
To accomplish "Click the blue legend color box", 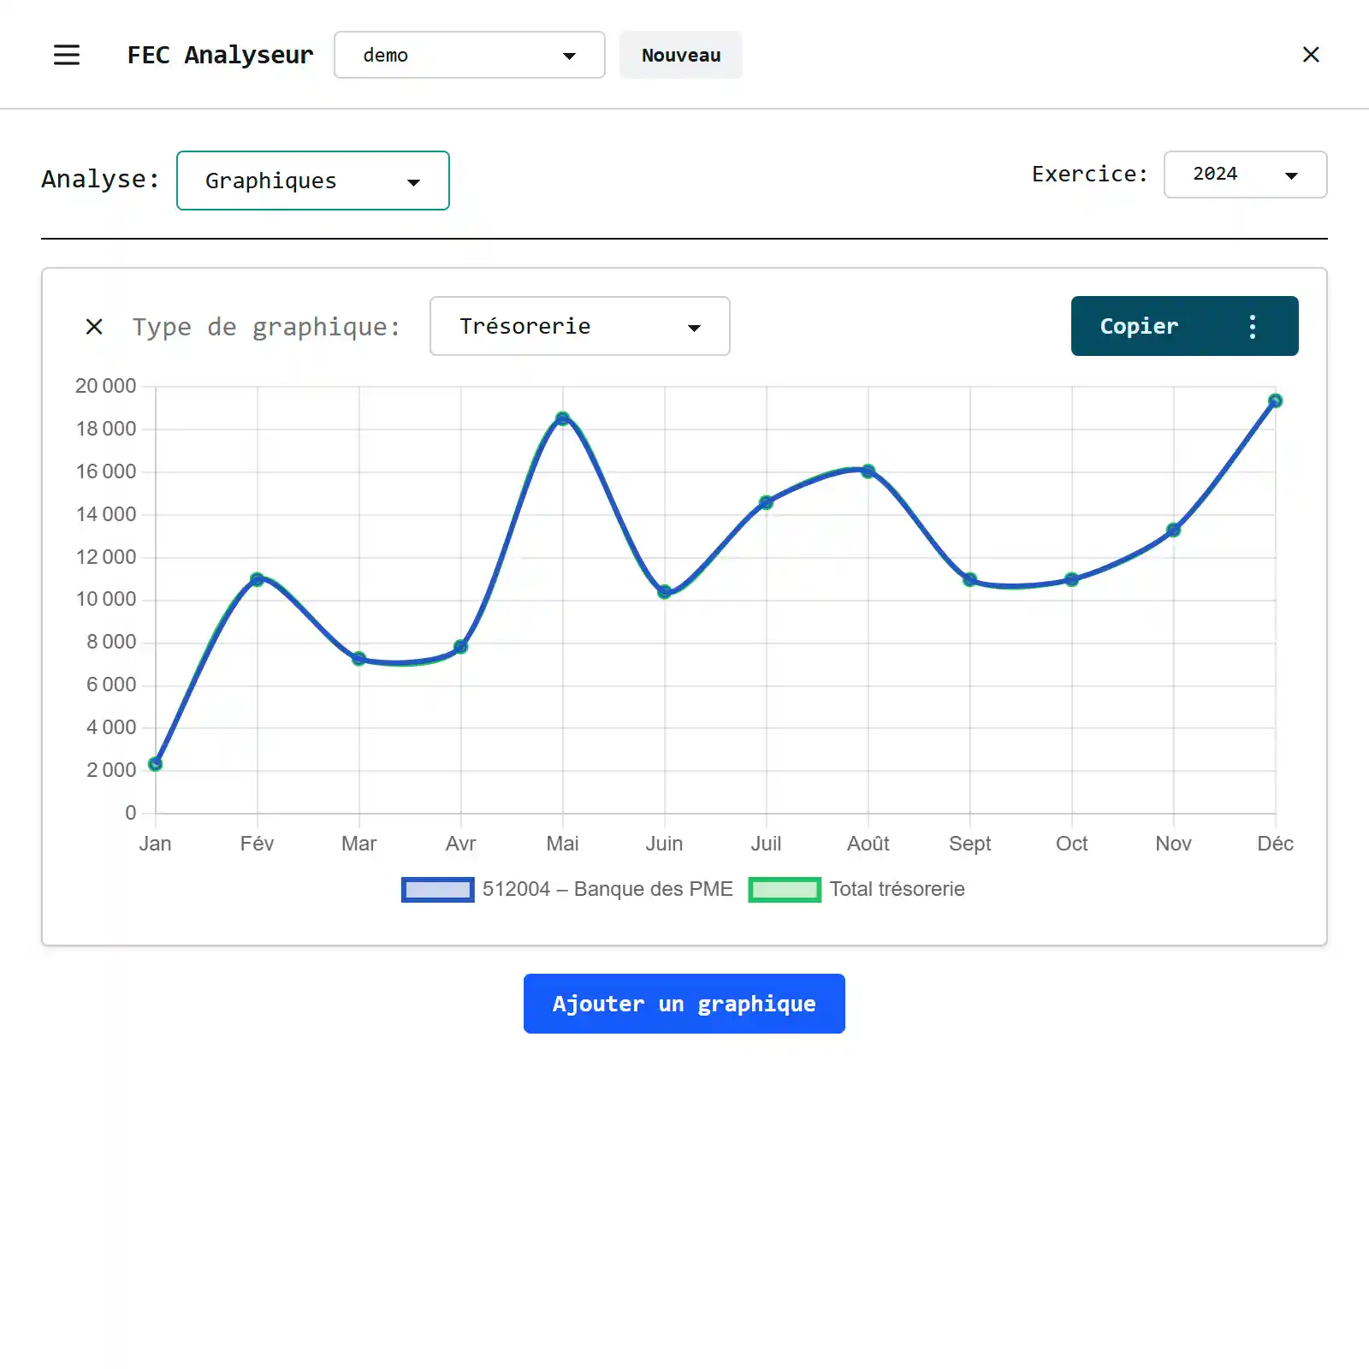I will pyautogui.click(x=437, y=890).
